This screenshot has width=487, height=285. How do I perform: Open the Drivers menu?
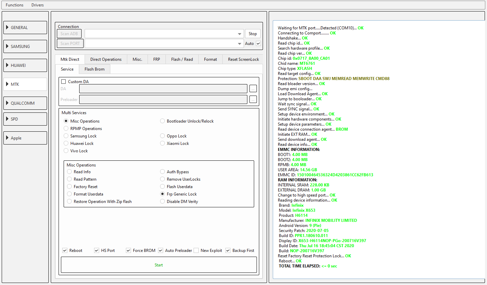38,5
